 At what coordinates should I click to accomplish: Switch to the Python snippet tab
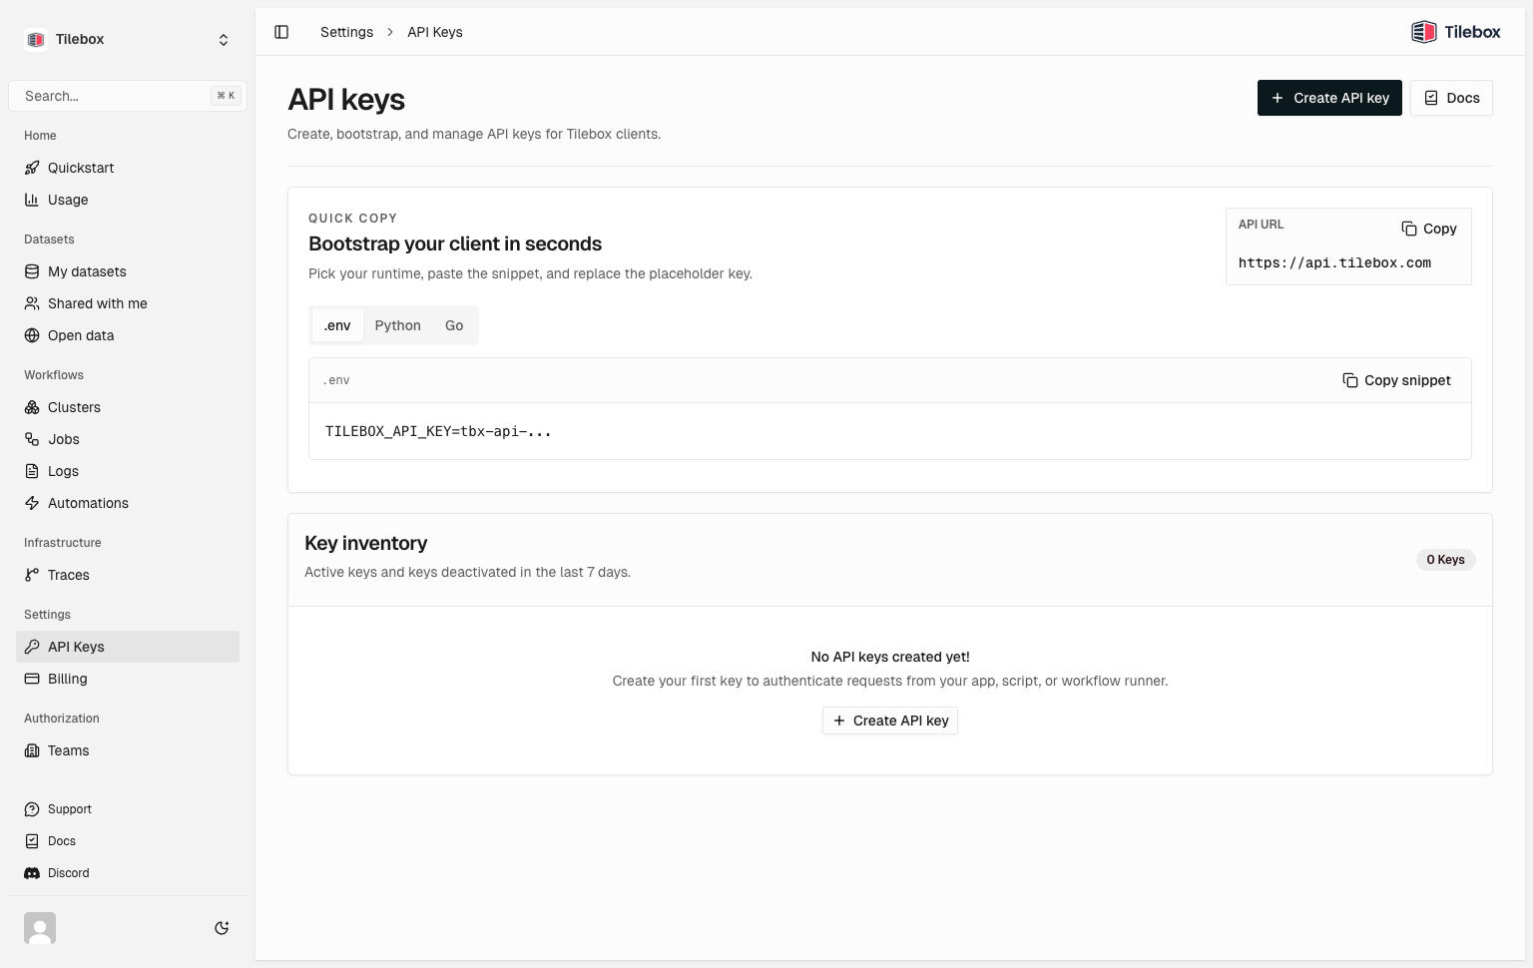coord(397,325)
